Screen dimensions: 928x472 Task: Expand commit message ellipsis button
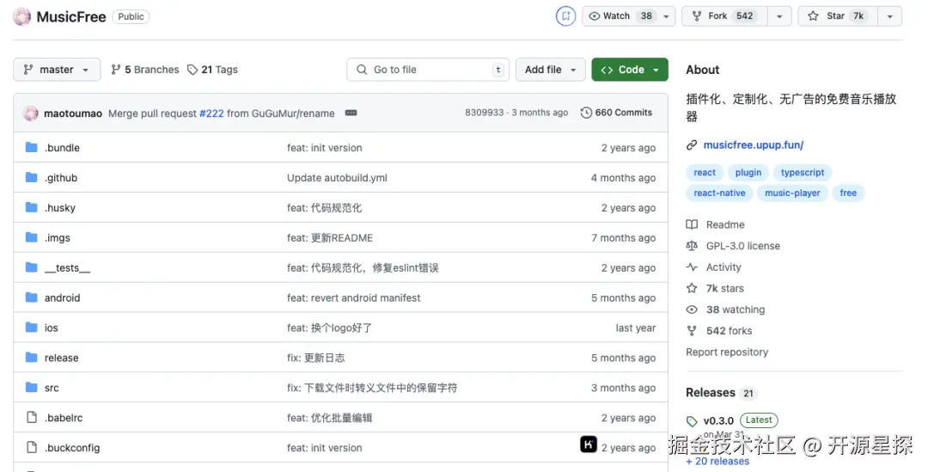[x=351, y=113]
